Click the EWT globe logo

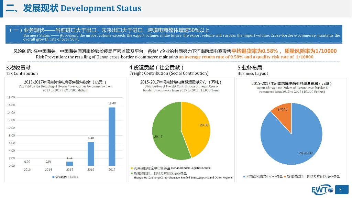(322, 189)
